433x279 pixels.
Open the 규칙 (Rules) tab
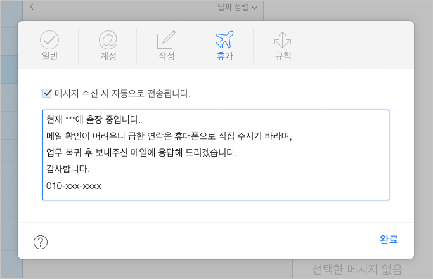point(283,46)
